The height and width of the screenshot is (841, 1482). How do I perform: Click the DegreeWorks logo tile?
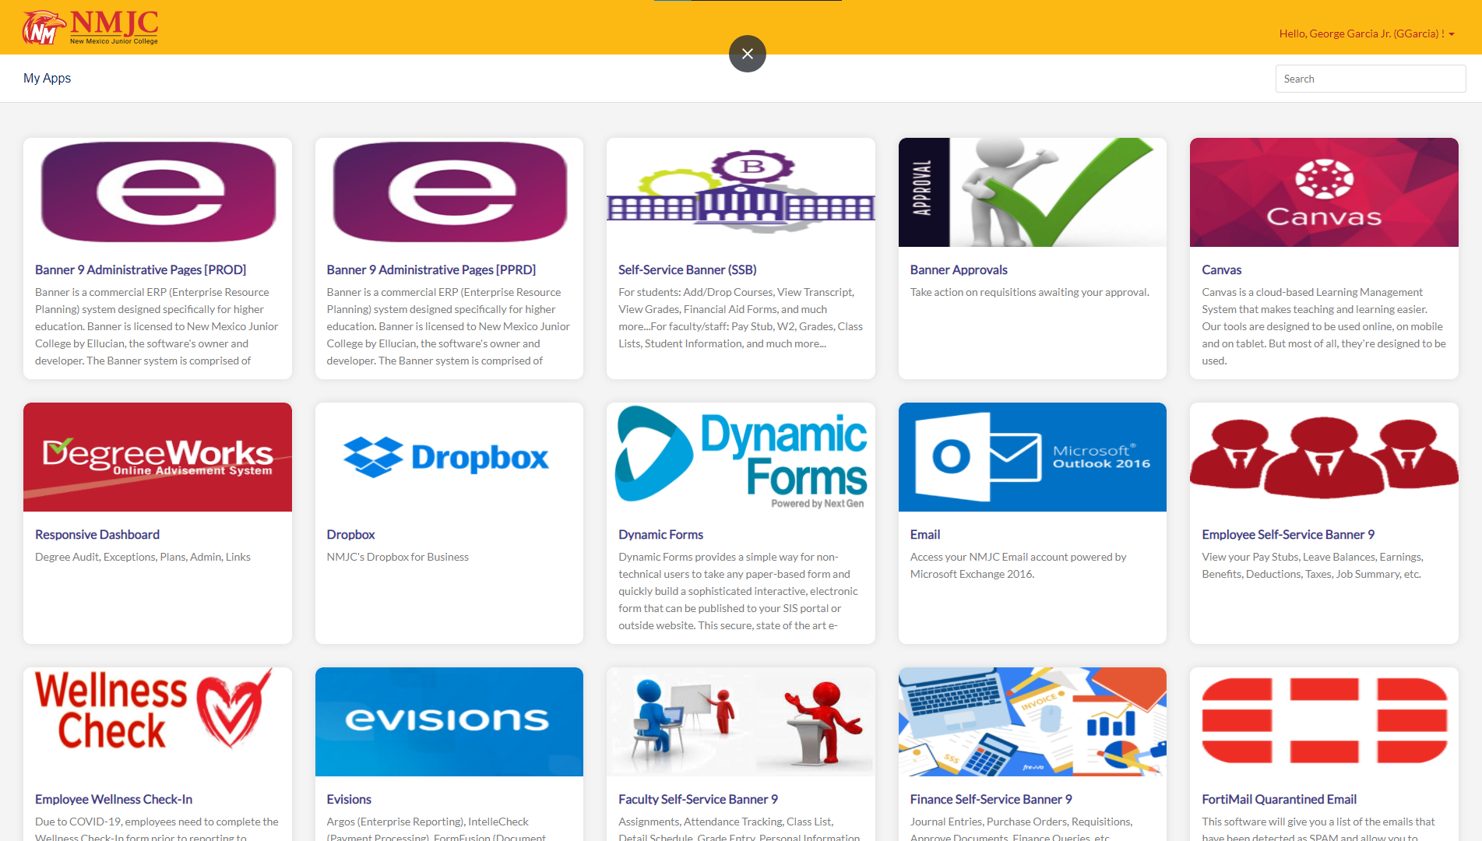pyautogui.click(x=157, y=457)
